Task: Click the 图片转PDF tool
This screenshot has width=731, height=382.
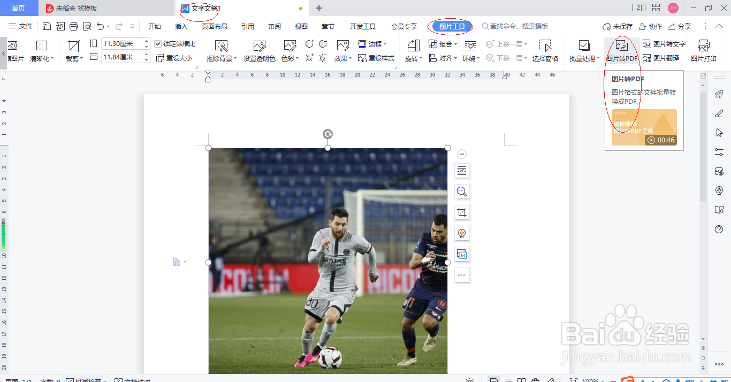Action: [x=622, y=51]
